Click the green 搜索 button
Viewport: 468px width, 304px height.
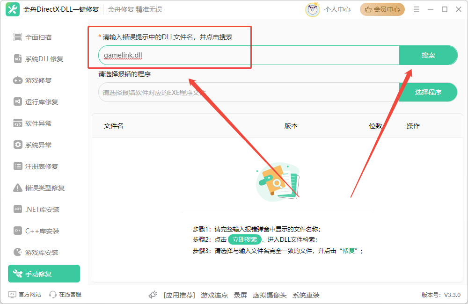(428, 55)
